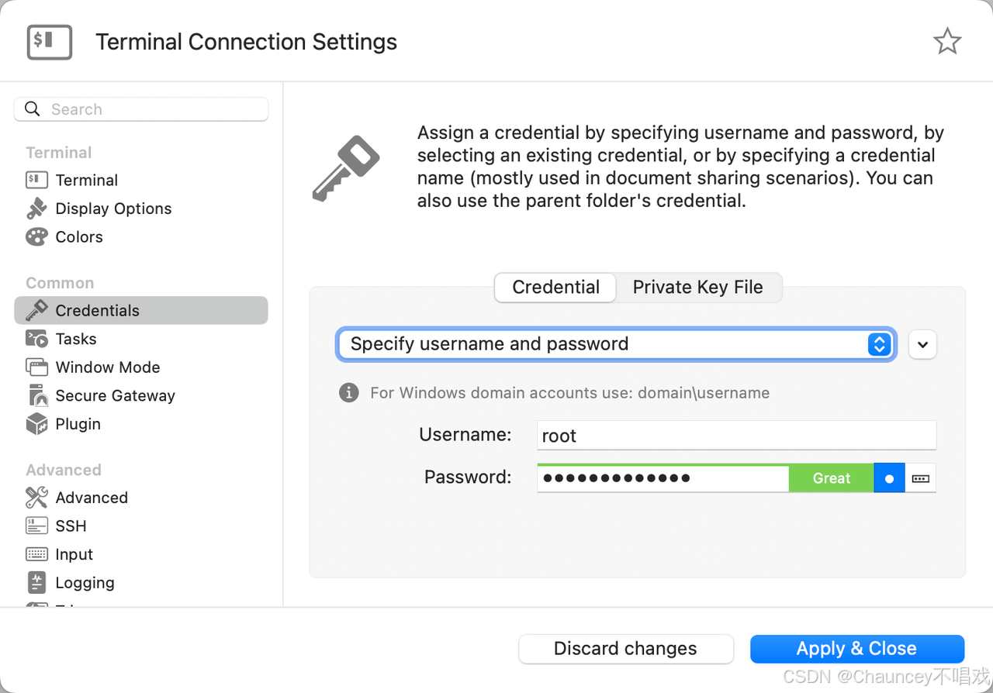Toggle password visibility with blue dot button
The width and height of the screenshot is (993, 693).
pyautogui.click(x=889, y=478)
